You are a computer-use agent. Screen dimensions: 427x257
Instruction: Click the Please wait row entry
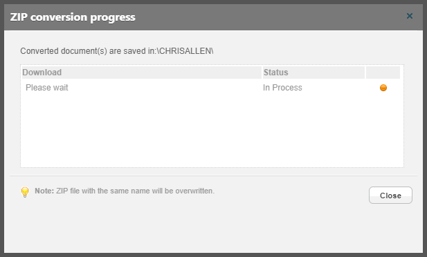coord(47,88)
